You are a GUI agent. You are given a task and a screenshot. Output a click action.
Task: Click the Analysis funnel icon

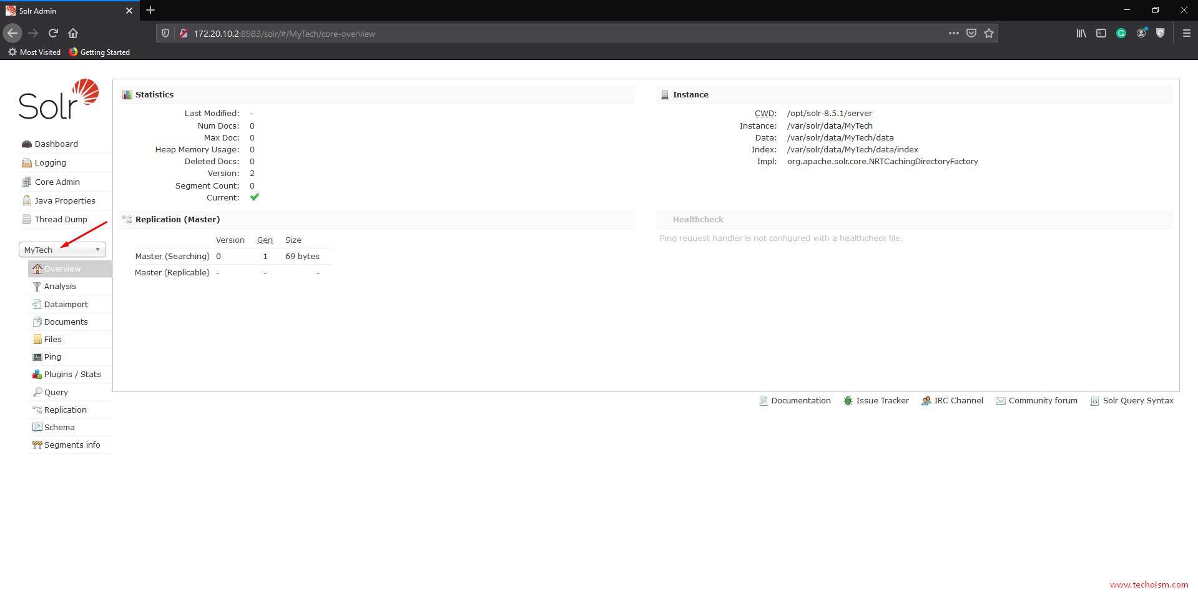click(37, 287)
